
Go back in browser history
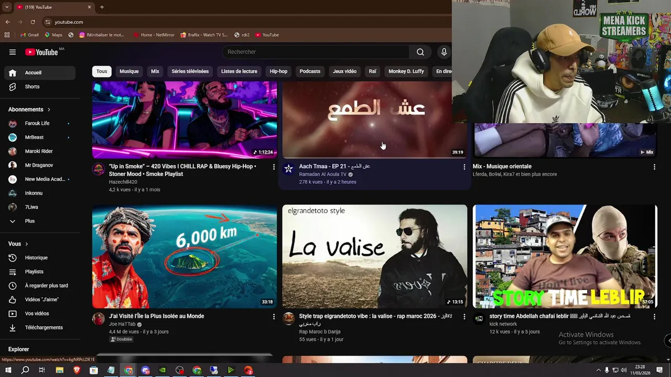(7, 22)
